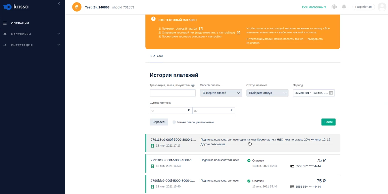Click the help icon next to Транзакция
Viewport: 388px width, 194px height.
(193, 85)
